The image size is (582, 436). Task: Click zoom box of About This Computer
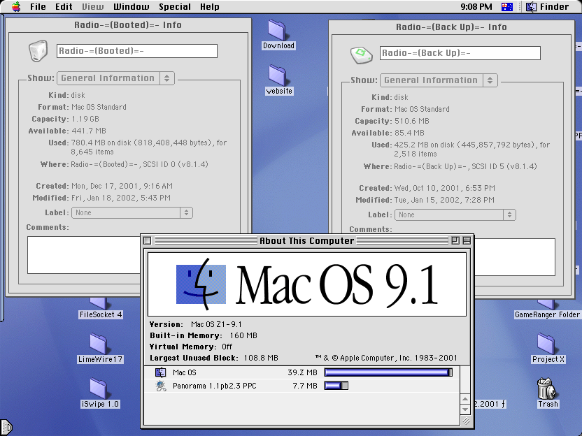tap(455, 241)
